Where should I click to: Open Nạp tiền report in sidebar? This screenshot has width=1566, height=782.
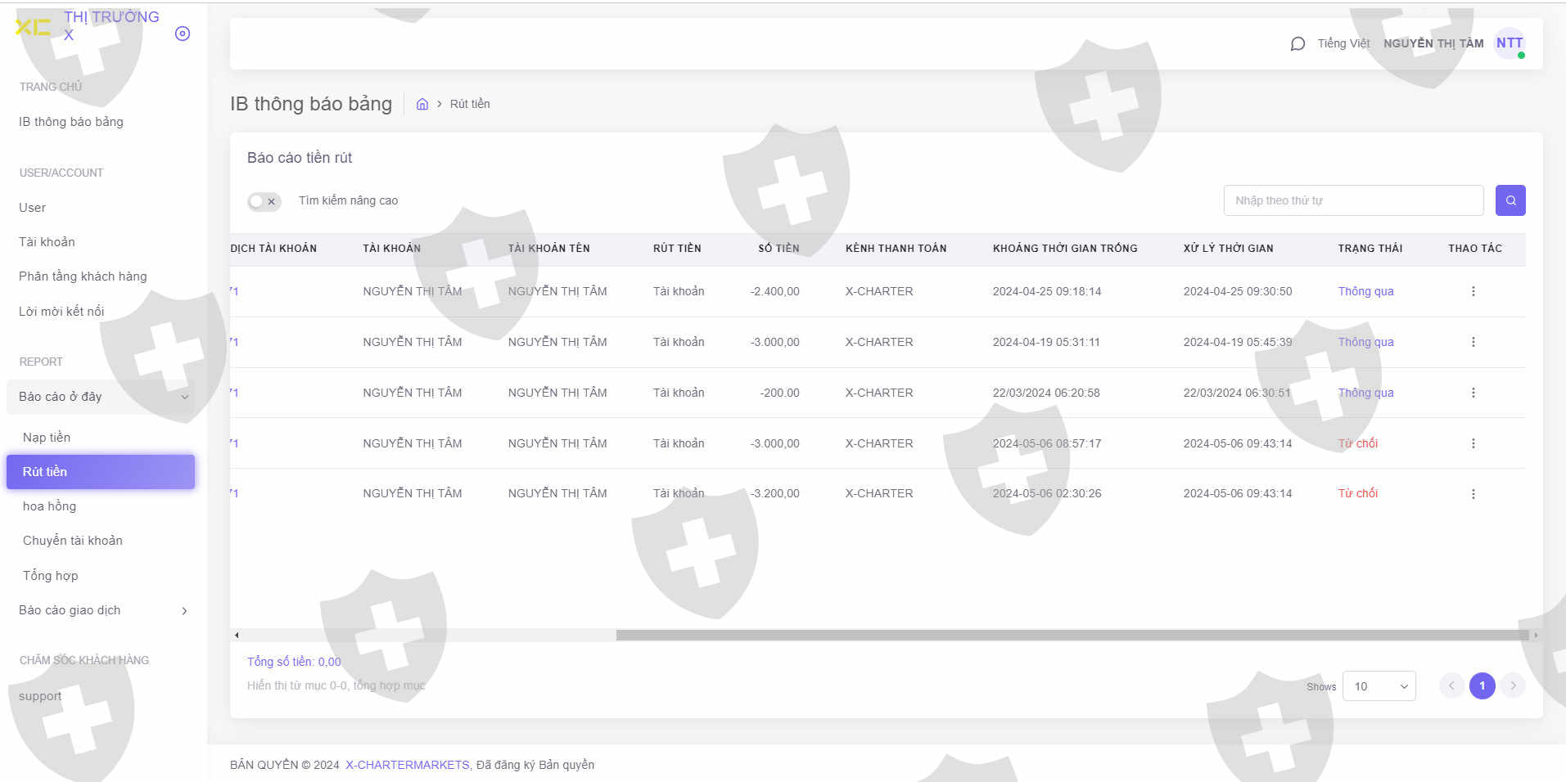(47, 438)
